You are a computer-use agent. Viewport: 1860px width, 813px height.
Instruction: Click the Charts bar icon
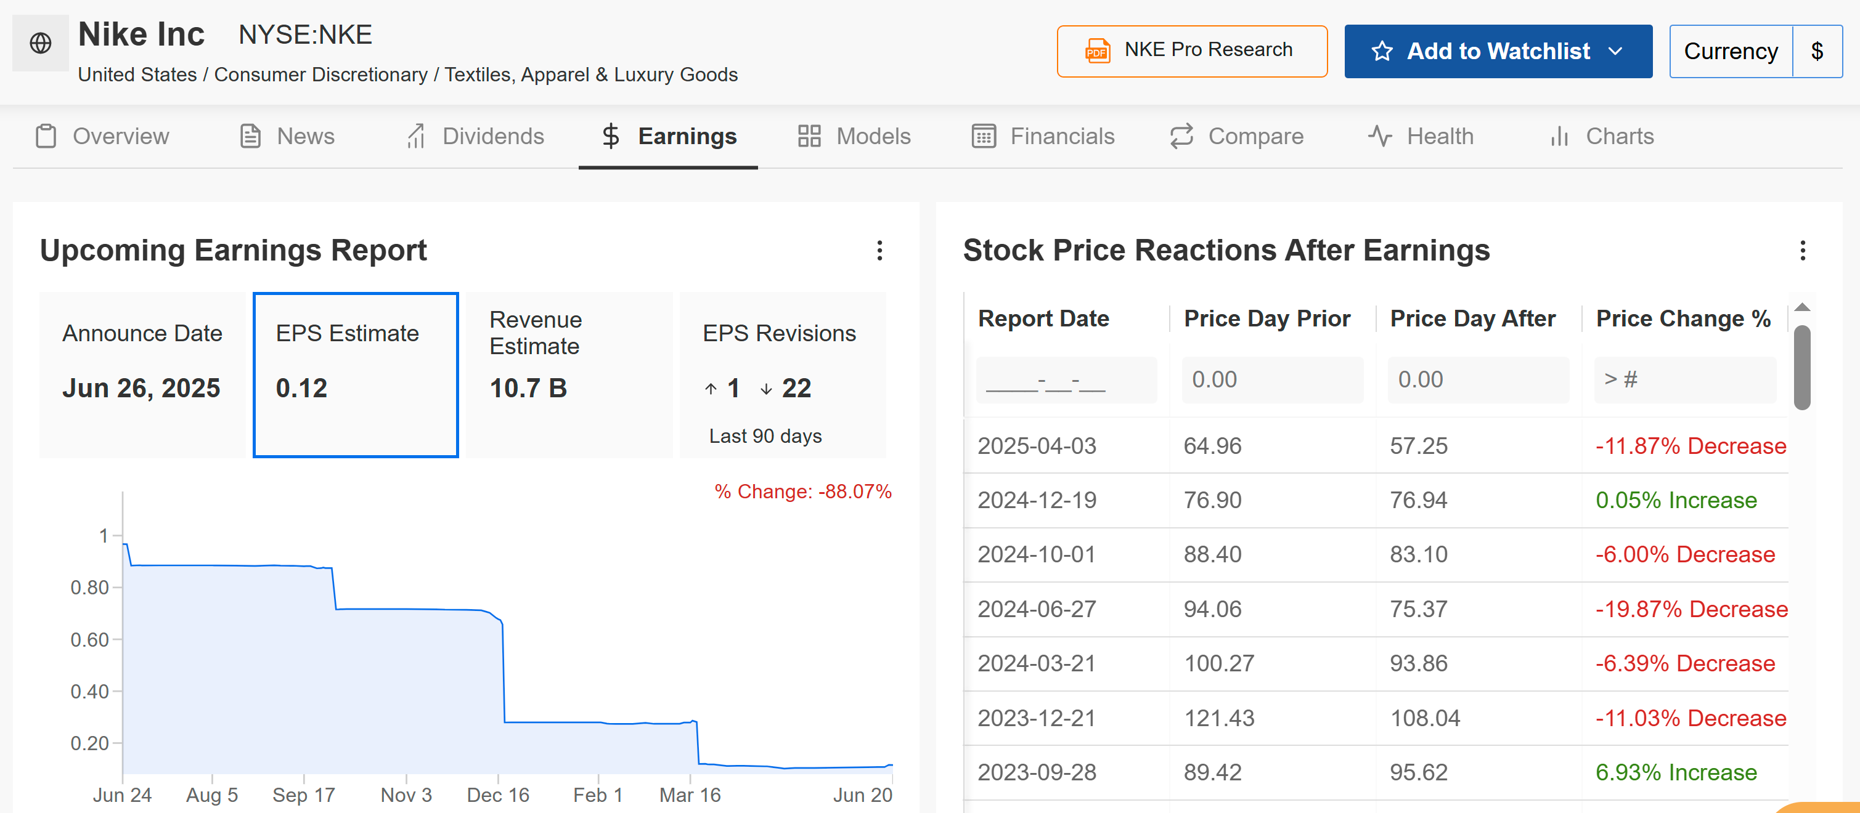tap(1560, 136)
